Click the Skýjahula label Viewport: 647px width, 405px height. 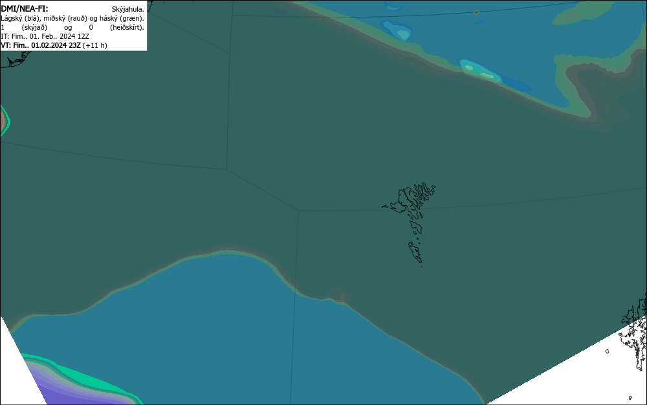click(x=128, y=9)
